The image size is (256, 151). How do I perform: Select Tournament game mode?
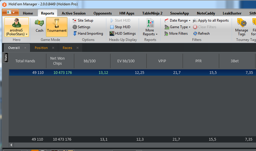coord(57,27)
